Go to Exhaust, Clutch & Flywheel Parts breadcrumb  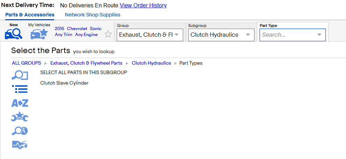pyautogui.click(x=86, y=63)
